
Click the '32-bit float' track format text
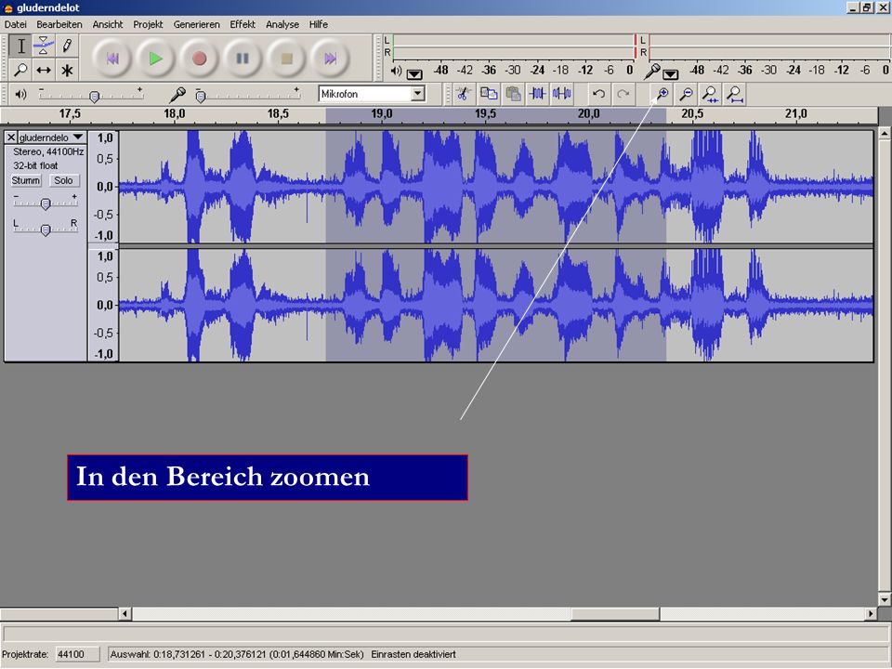pos(35,165)
